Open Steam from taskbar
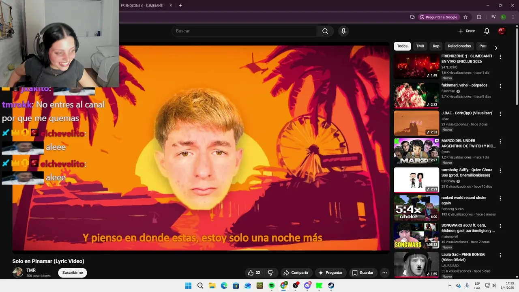Viewport: 519px width, 292px height. coord(331,286)
